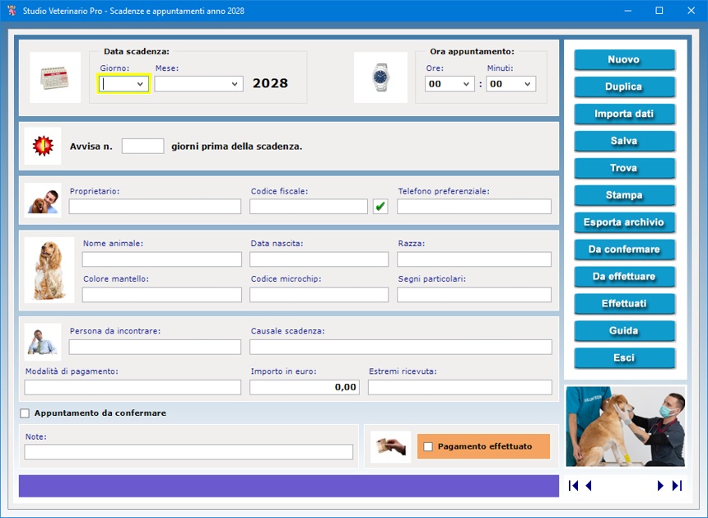Exit via the Esci button
708x518 pixels.
point(625,357)
